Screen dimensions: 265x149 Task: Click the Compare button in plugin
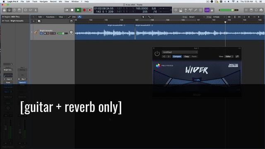pos(177,57)
